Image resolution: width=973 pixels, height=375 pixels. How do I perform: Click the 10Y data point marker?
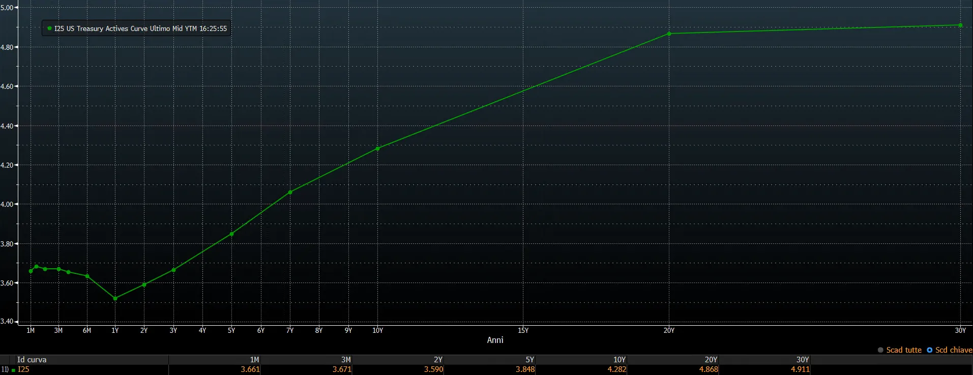[x=377, y=149]
